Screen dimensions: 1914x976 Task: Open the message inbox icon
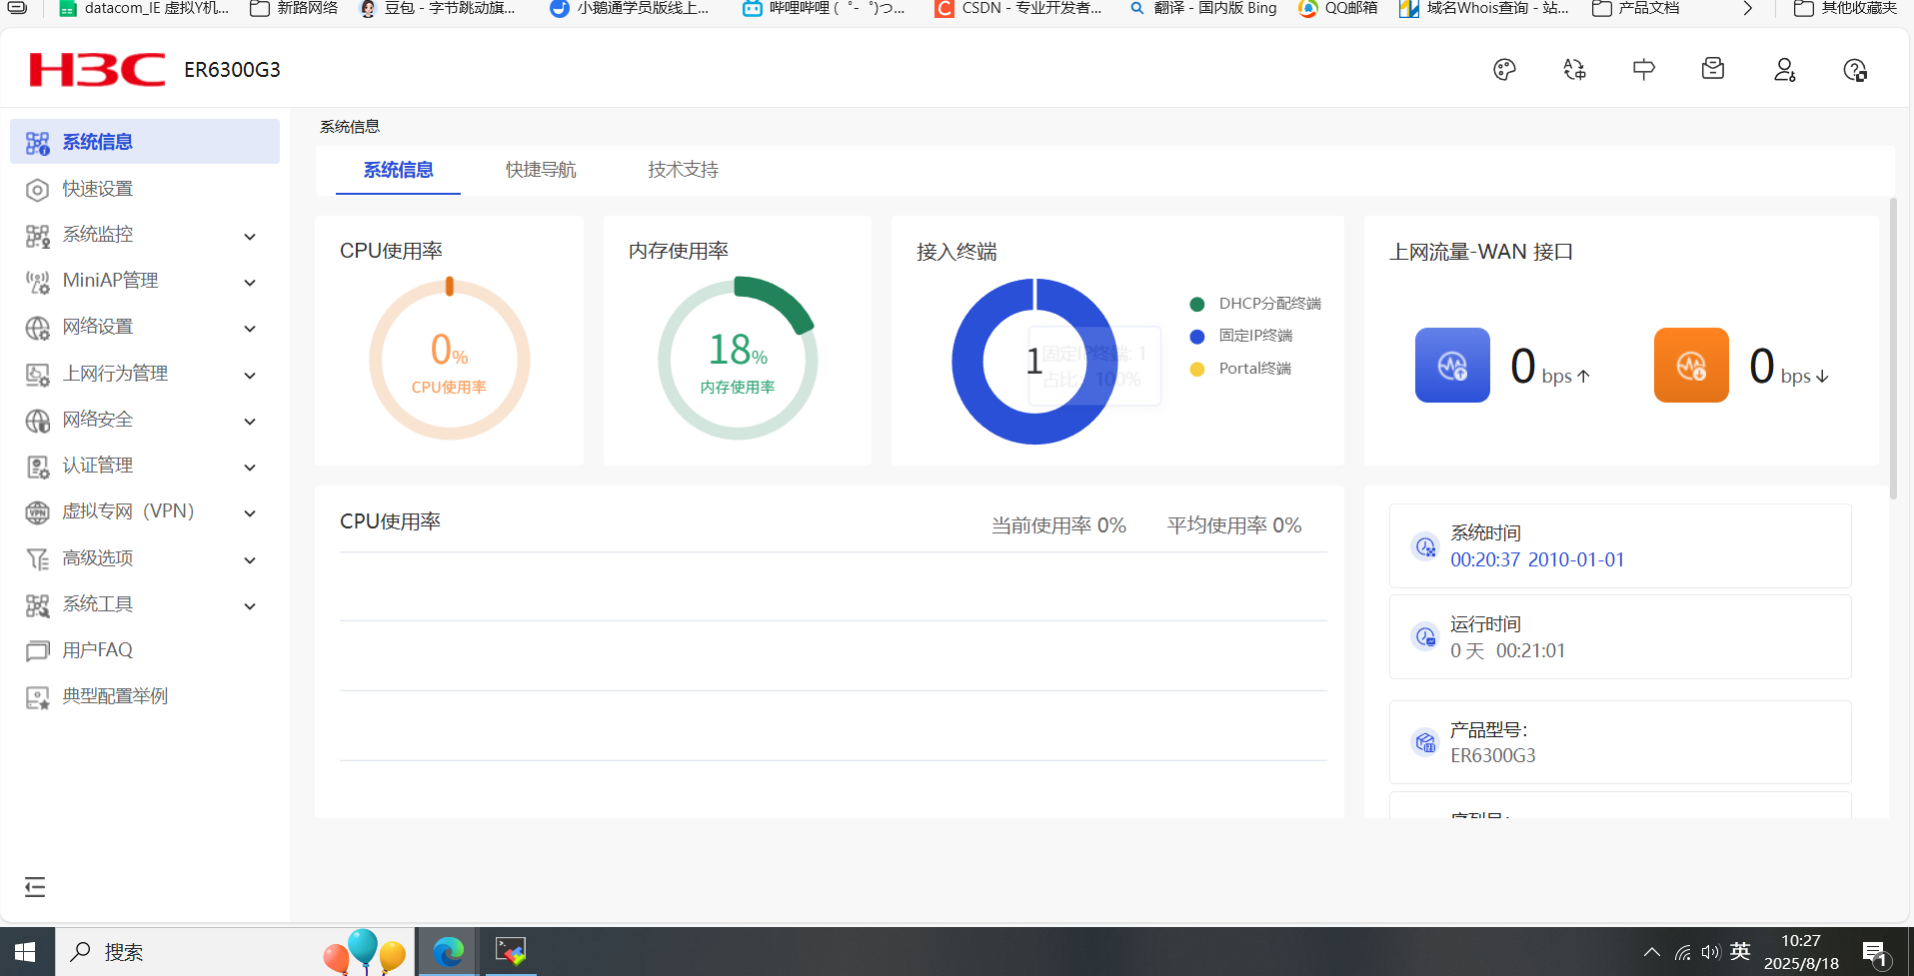(1712, 69)
